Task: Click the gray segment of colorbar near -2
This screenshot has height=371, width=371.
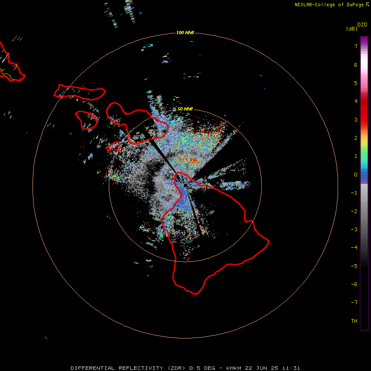Action: click(364, 211)
